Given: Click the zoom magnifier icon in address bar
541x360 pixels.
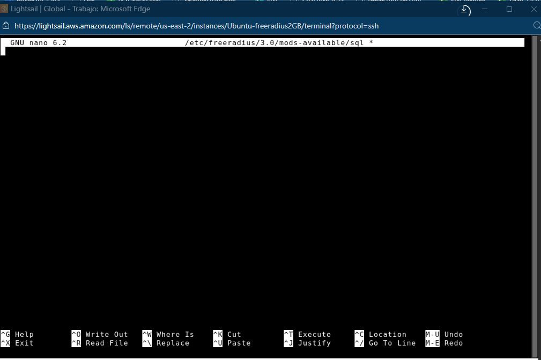Looking at the screenshot, I should [537, 26].
